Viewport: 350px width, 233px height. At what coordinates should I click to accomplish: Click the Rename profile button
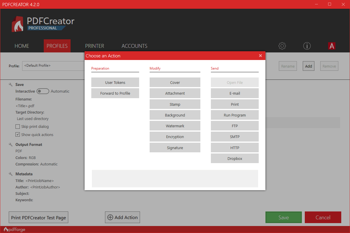coord(288,66)
